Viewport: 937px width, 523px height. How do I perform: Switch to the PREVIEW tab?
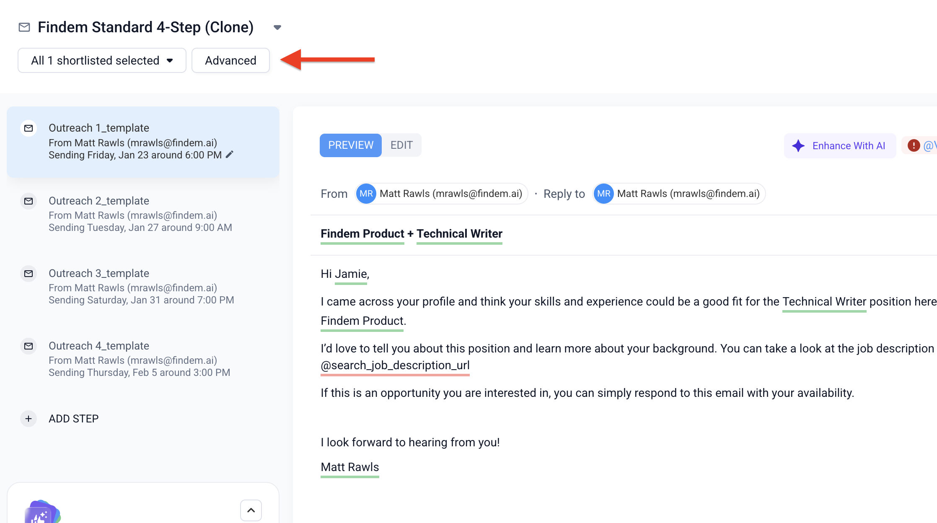[x=351, y=145]
